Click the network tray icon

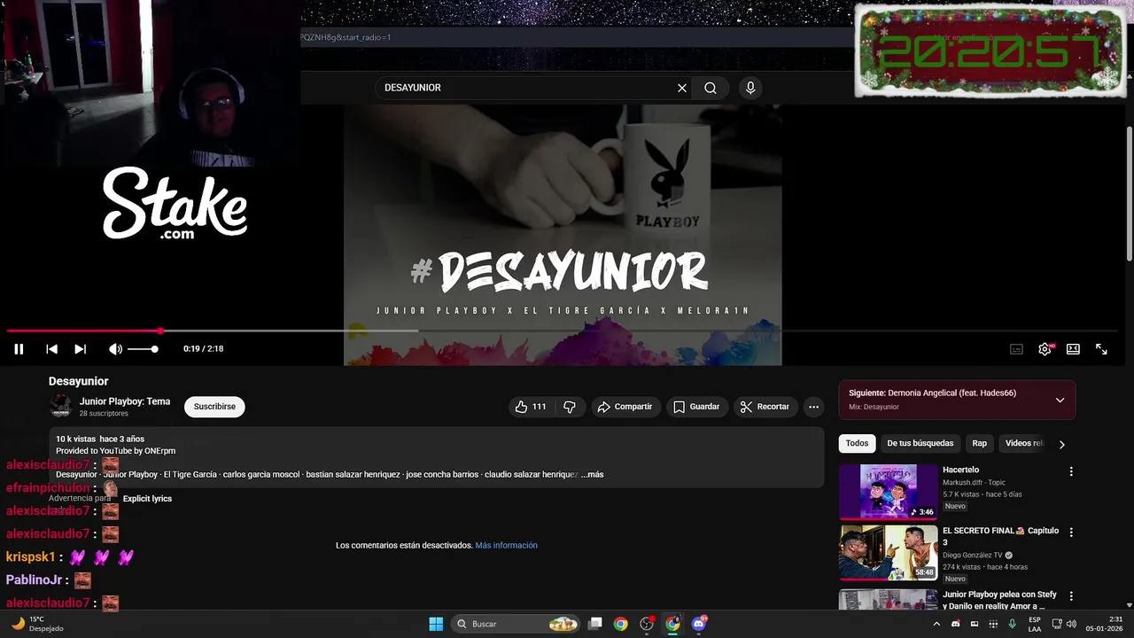[1057, 624]
